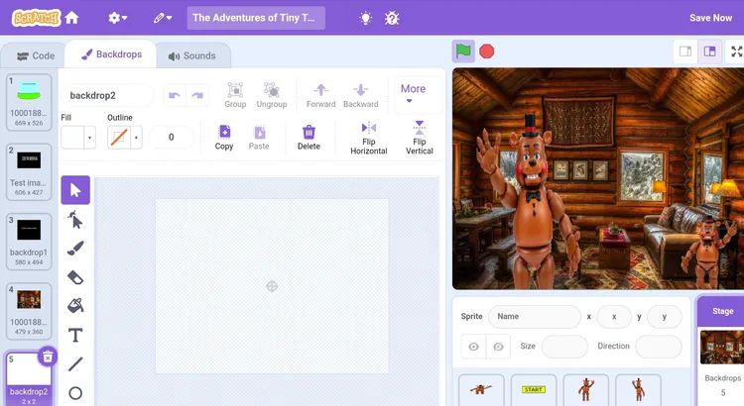744x406 pixels.
Task: Click the Ungroup button
Action: 272,95
